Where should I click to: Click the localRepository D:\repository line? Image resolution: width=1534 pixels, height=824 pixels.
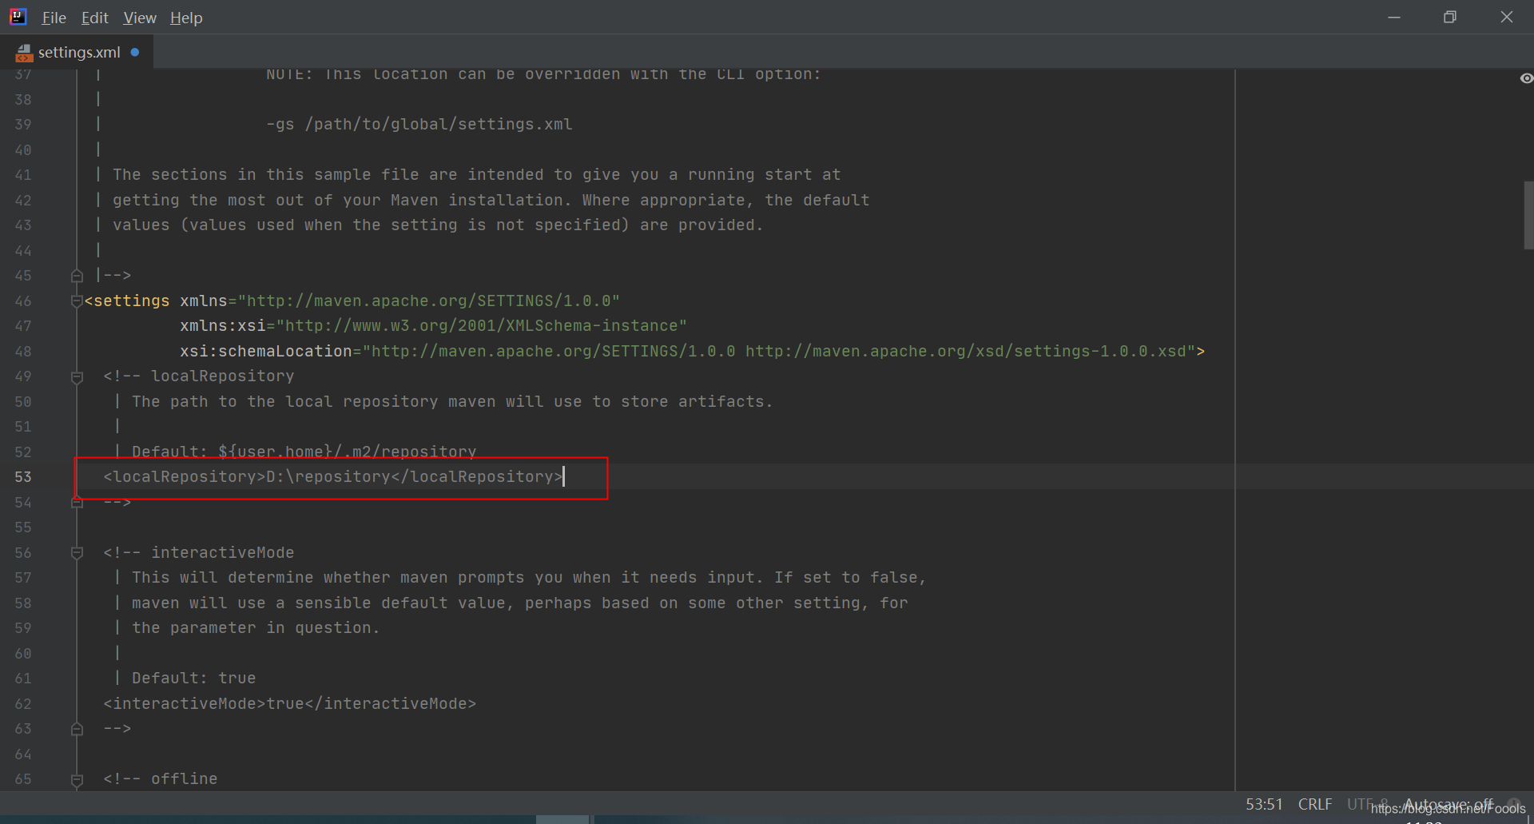(333, 477)
